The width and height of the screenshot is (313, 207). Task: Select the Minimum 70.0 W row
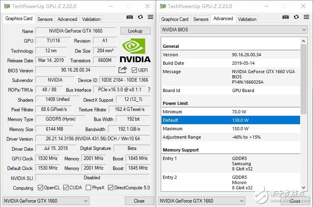(230, 112)
